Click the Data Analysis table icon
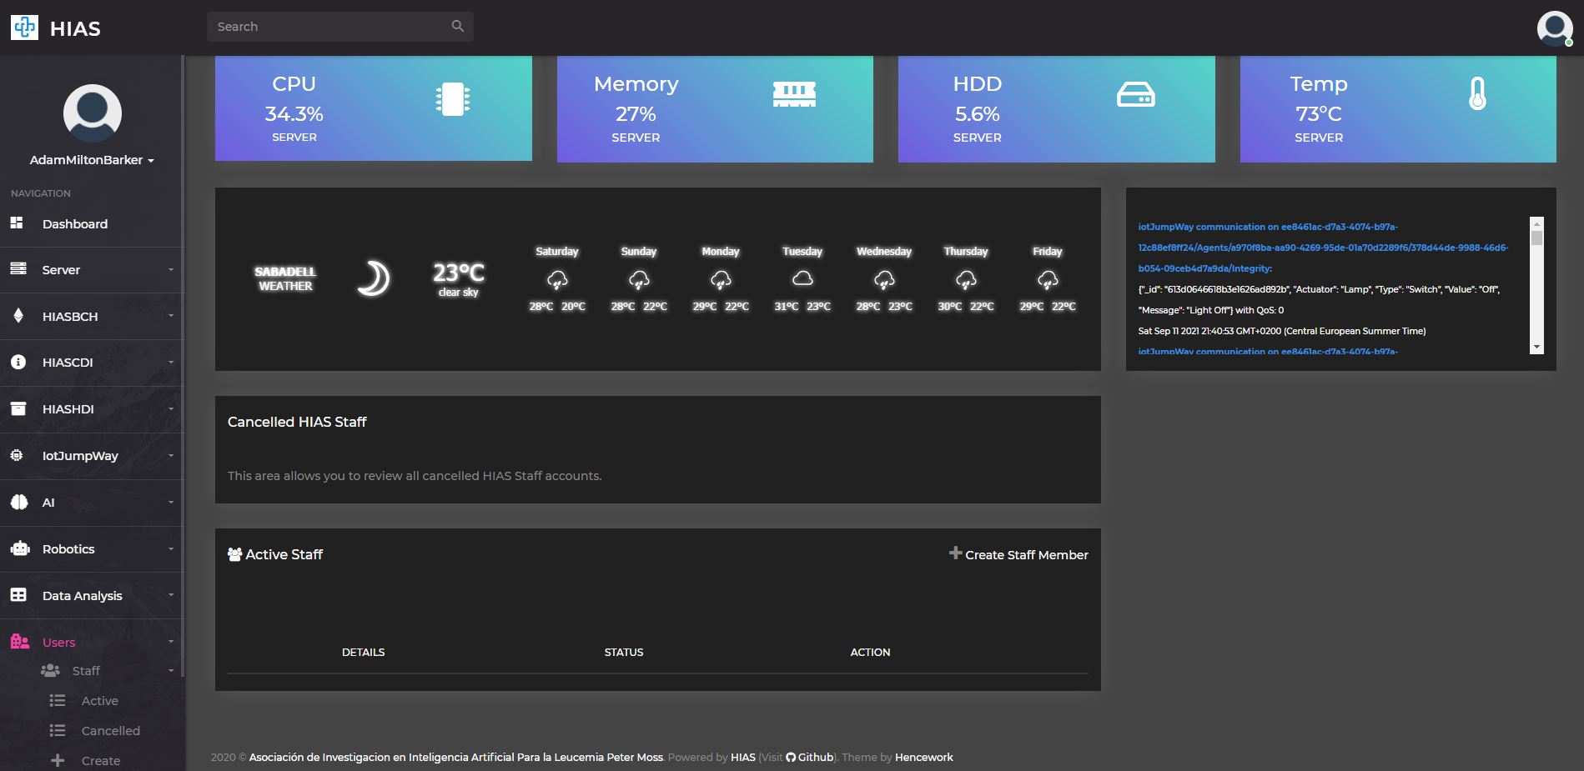 (18, 595)
